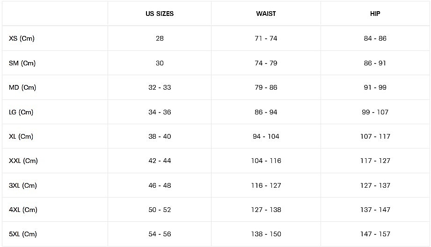Click the US SIZES column header

(x=160, y=14)
